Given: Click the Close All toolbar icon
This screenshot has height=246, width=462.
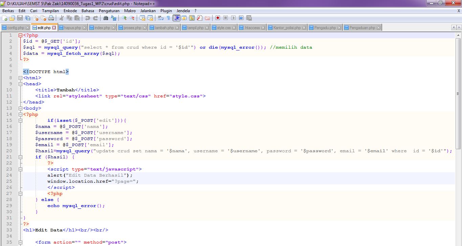Looking at the screenshot, I should (43, 18).
